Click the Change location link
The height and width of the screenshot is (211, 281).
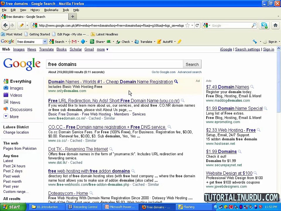coord(16,132)
